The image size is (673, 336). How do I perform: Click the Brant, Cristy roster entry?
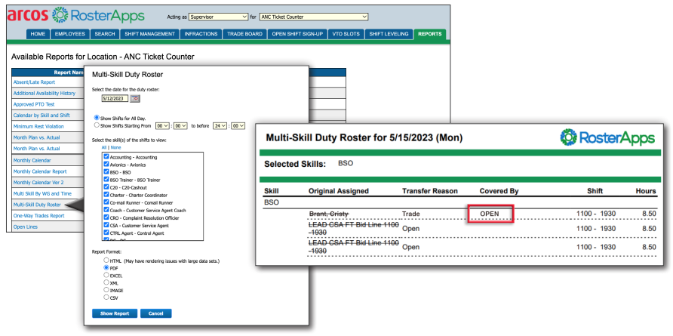[x=329, y=214]
